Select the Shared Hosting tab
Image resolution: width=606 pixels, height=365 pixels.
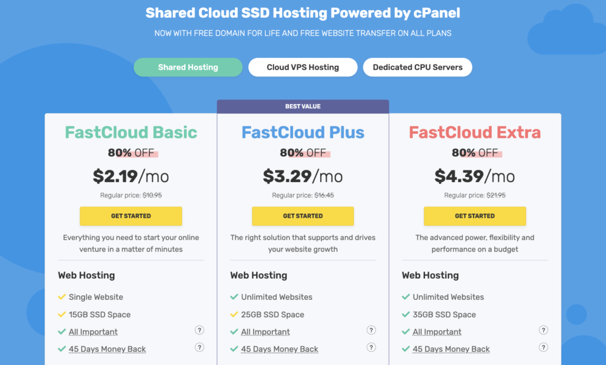(188, 67)
